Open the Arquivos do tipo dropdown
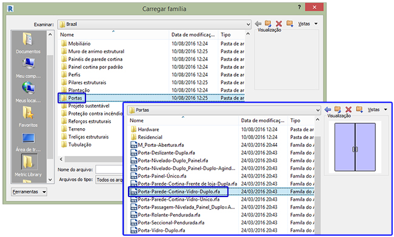 coord(109,180)
